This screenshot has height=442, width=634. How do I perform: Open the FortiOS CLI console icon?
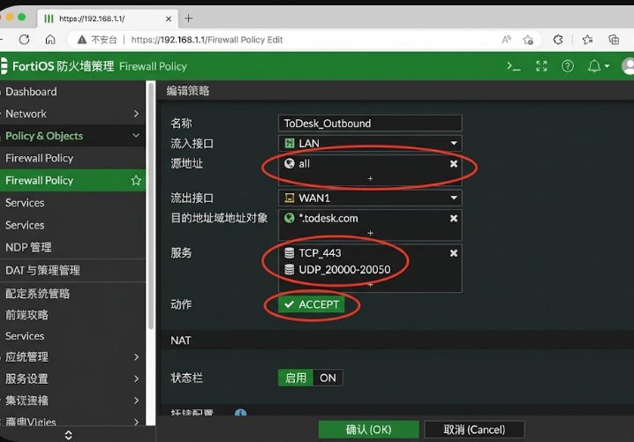[514, 66]
